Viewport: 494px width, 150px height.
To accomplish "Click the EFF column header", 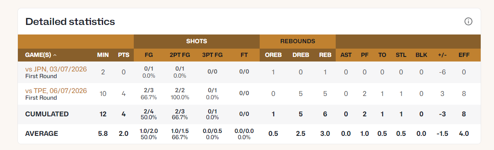I will coord(464,55).
